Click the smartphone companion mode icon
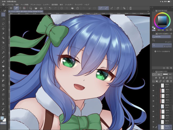 point(130,8)
